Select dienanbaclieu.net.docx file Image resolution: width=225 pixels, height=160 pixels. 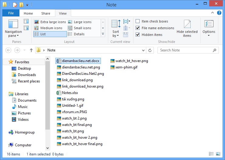pyautogui.click(x=78, y=61)
